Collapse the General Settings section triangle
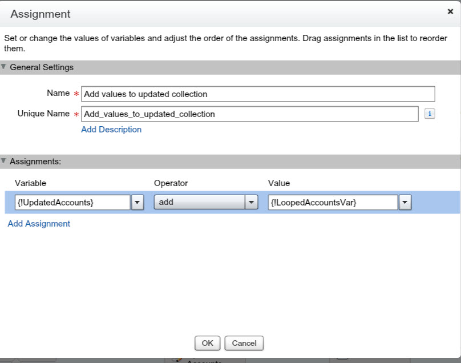 click(x=4, y=67)
